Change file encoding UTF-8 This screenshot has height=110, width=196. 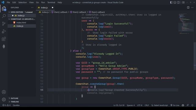click(x=140, y=105)
